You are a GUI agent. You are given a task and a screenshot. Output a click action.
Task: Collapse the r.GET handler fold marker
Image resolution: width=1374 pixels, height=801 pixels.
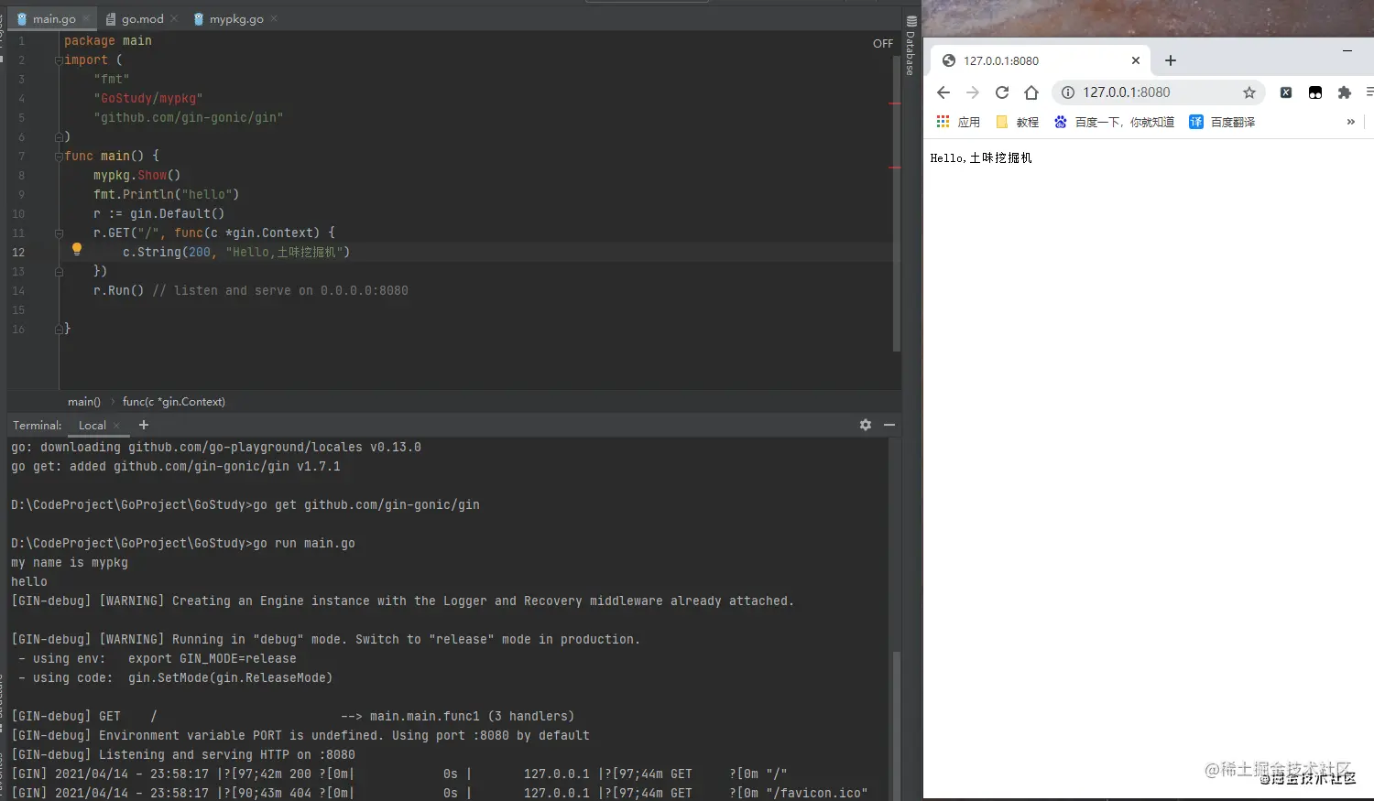tap(59, 233)
